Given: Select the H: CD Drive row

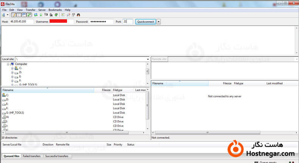Looking at the screenshot, I should click(x=74, y=117).
